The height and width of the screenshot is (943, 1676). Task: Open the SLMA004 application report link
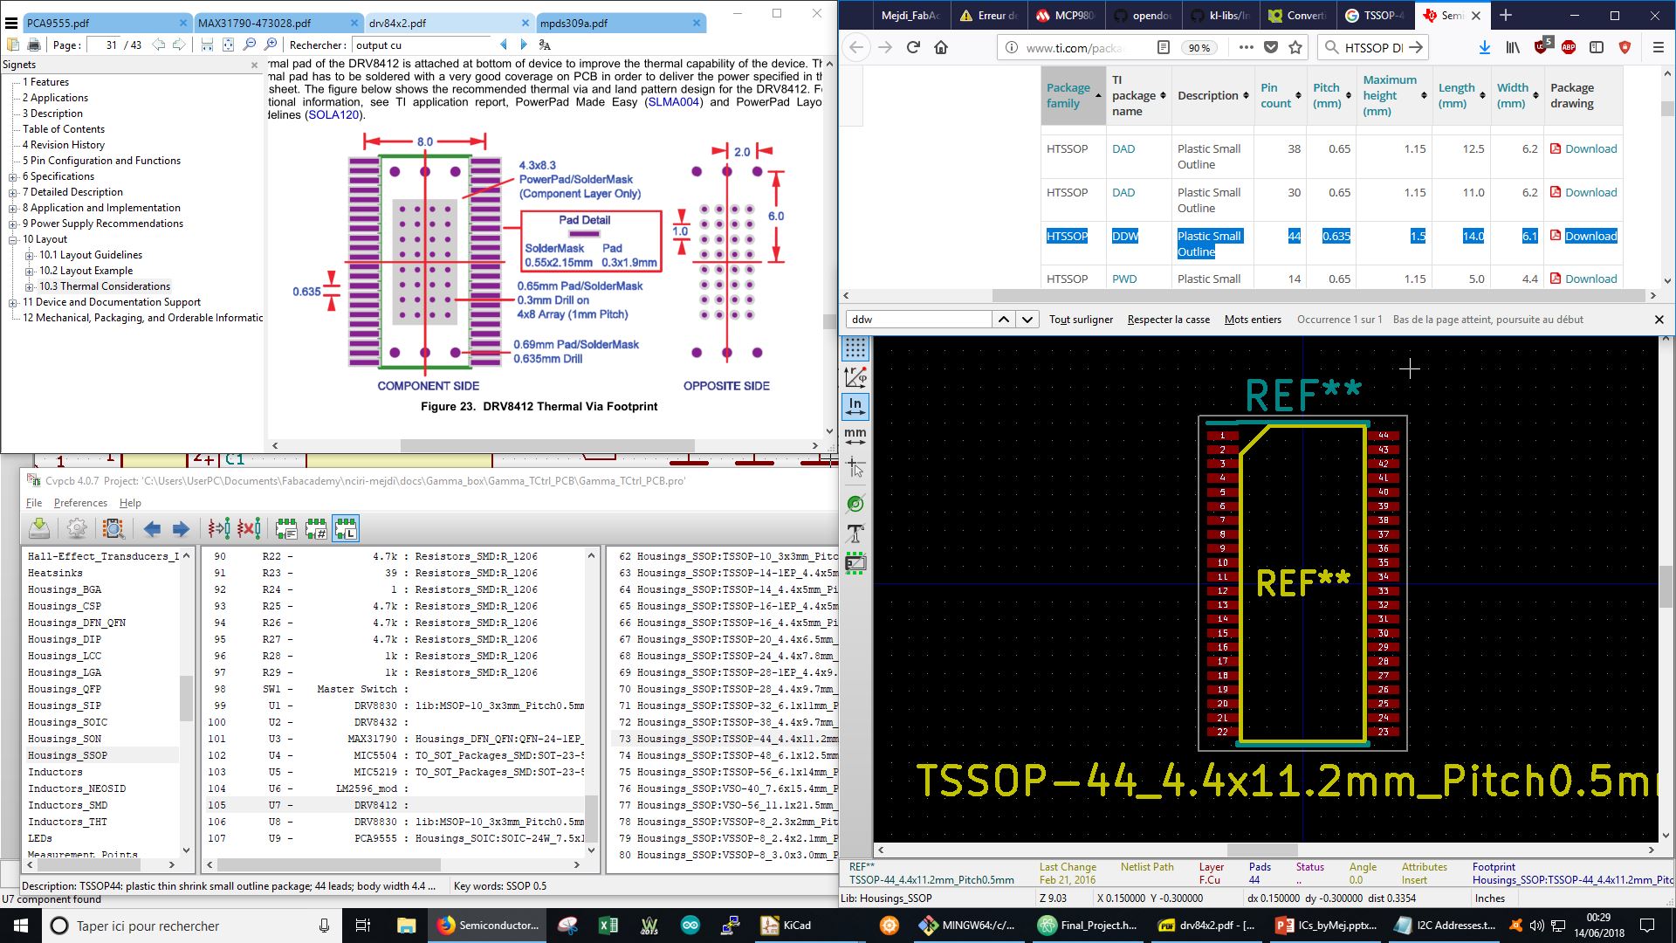pos(672,102)
